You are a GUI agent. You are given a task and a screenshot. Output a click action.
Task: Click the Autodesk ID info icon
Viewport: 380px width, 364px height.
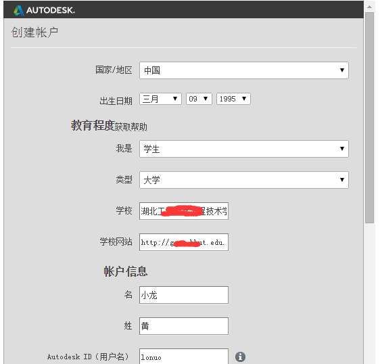[x=240, y=357]
